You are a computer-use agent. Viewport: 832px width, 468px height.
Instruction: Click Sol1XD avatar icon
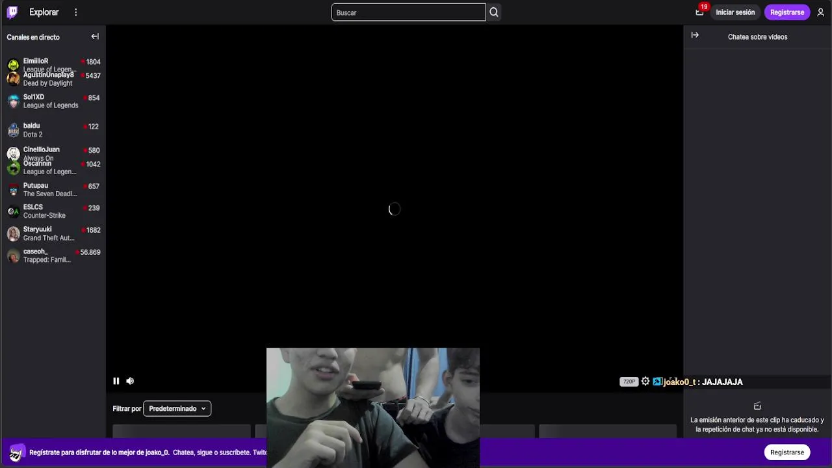[x=13, y=101]
